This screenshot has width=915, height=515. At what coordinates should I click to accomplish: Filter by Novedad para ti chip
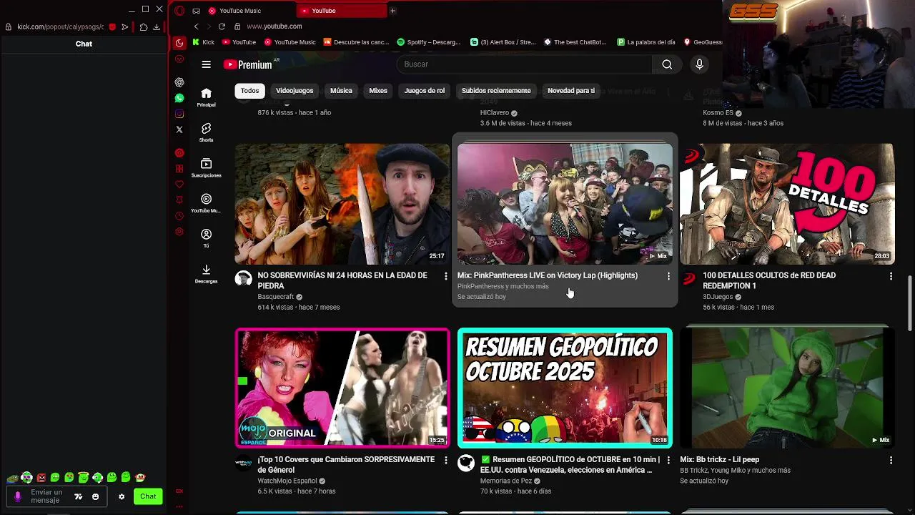[571, 91]
